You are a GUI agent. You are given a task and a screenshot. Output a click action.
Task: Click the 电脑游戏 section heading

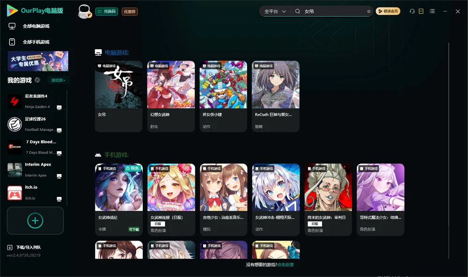[x=117, y=52]
